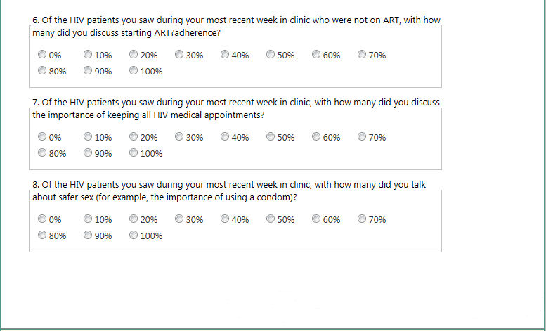
Task: Pick 90% for question 8 on safer sex
Action: (x=88, y=235)
